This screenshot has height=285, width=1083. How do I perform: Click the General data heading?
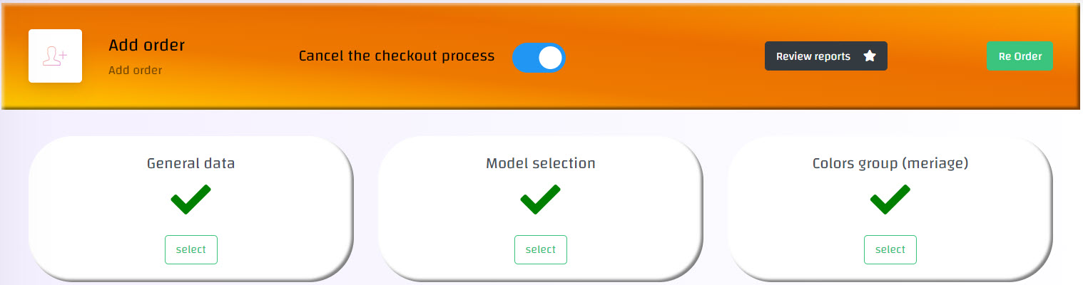coord(190,163)
